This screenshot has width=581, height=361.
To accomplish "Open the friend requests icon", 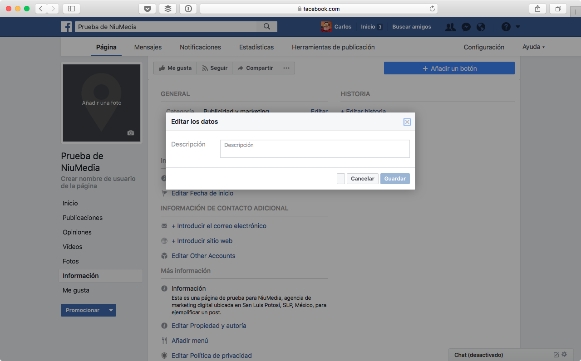I will coord(450,27).
